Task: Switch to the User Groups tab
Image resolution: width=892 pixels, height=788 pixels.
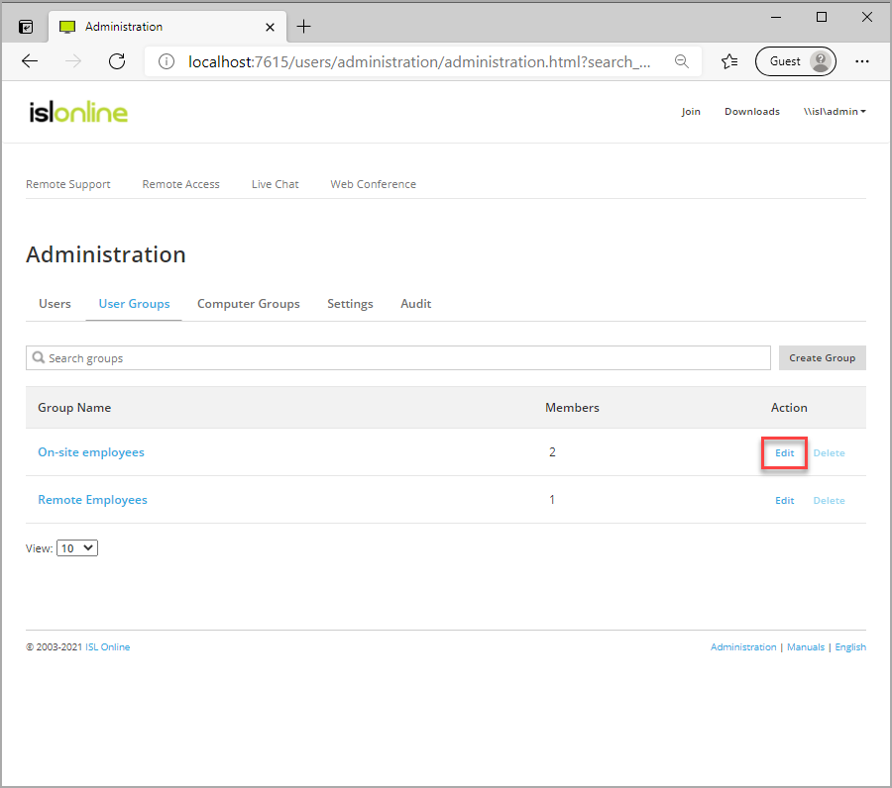Action: pyautogui.click(x=134, y=303)
